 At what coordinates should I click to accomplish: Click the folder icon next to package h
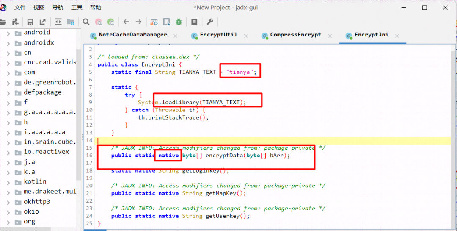pyautogui.click(x=18, y=122)
